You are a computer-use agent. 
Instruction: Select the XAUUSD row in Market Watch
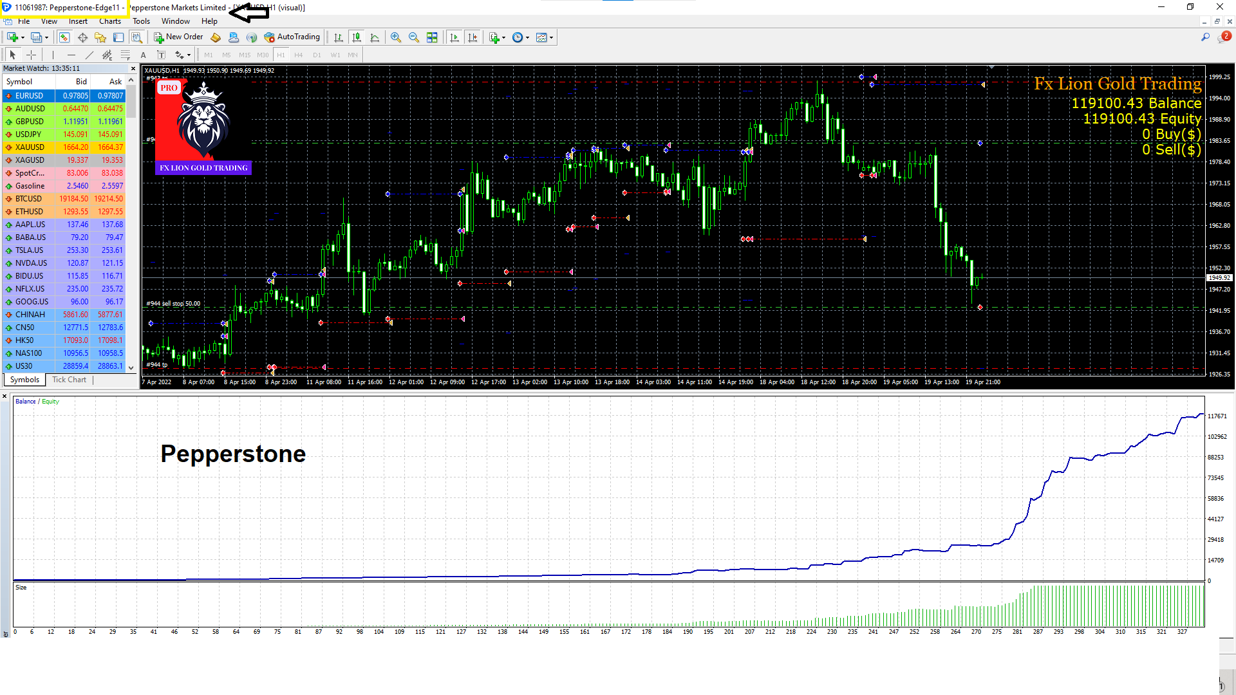(30, 147)
